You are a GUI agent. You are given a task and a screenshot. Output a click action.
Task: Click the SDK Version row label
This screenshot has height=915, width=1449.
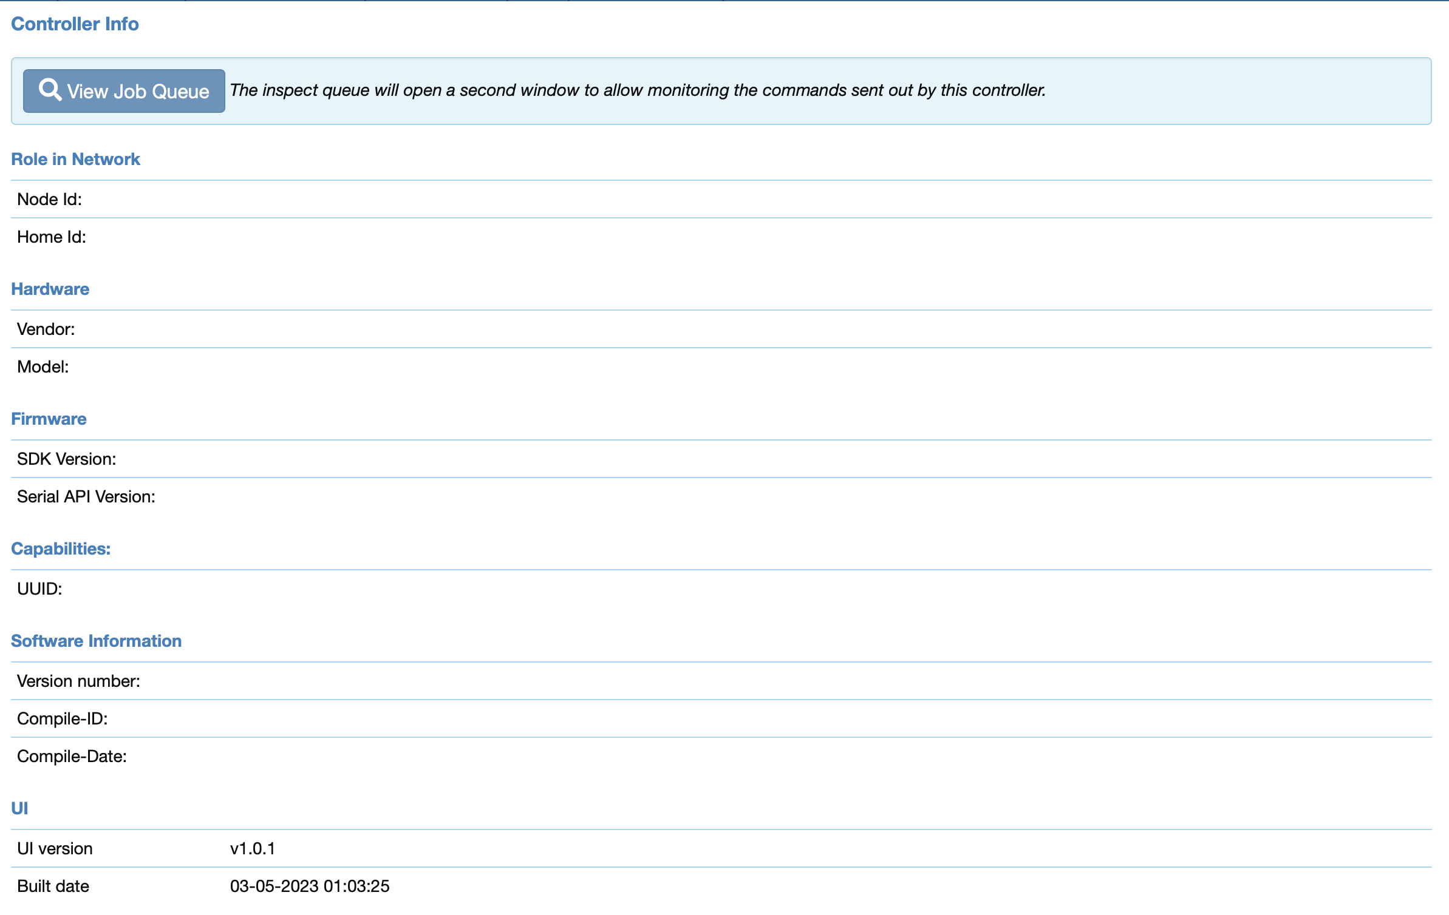67,459
